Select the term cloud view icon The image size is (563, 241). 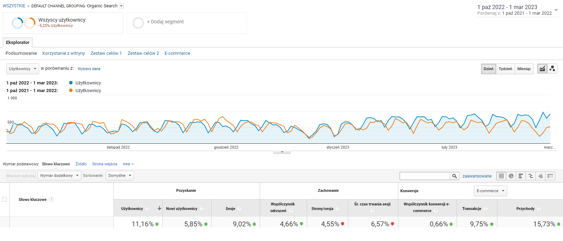(x=540, y=176)
